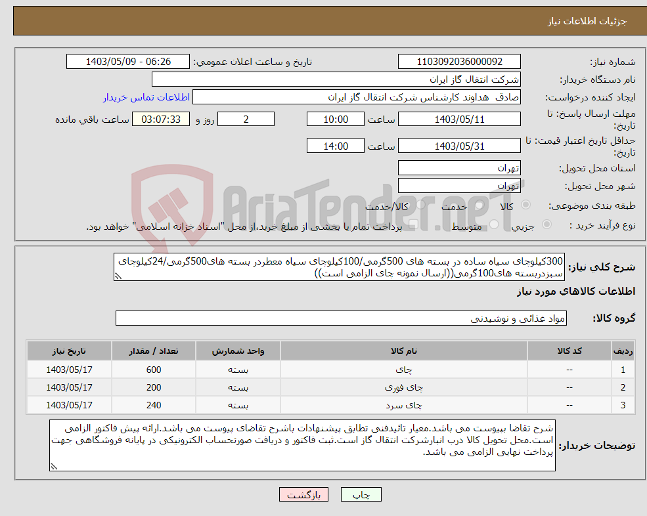Viewport: 647px width, 516px height.
Task: Click the item name چای سرد
Action: 403,406
